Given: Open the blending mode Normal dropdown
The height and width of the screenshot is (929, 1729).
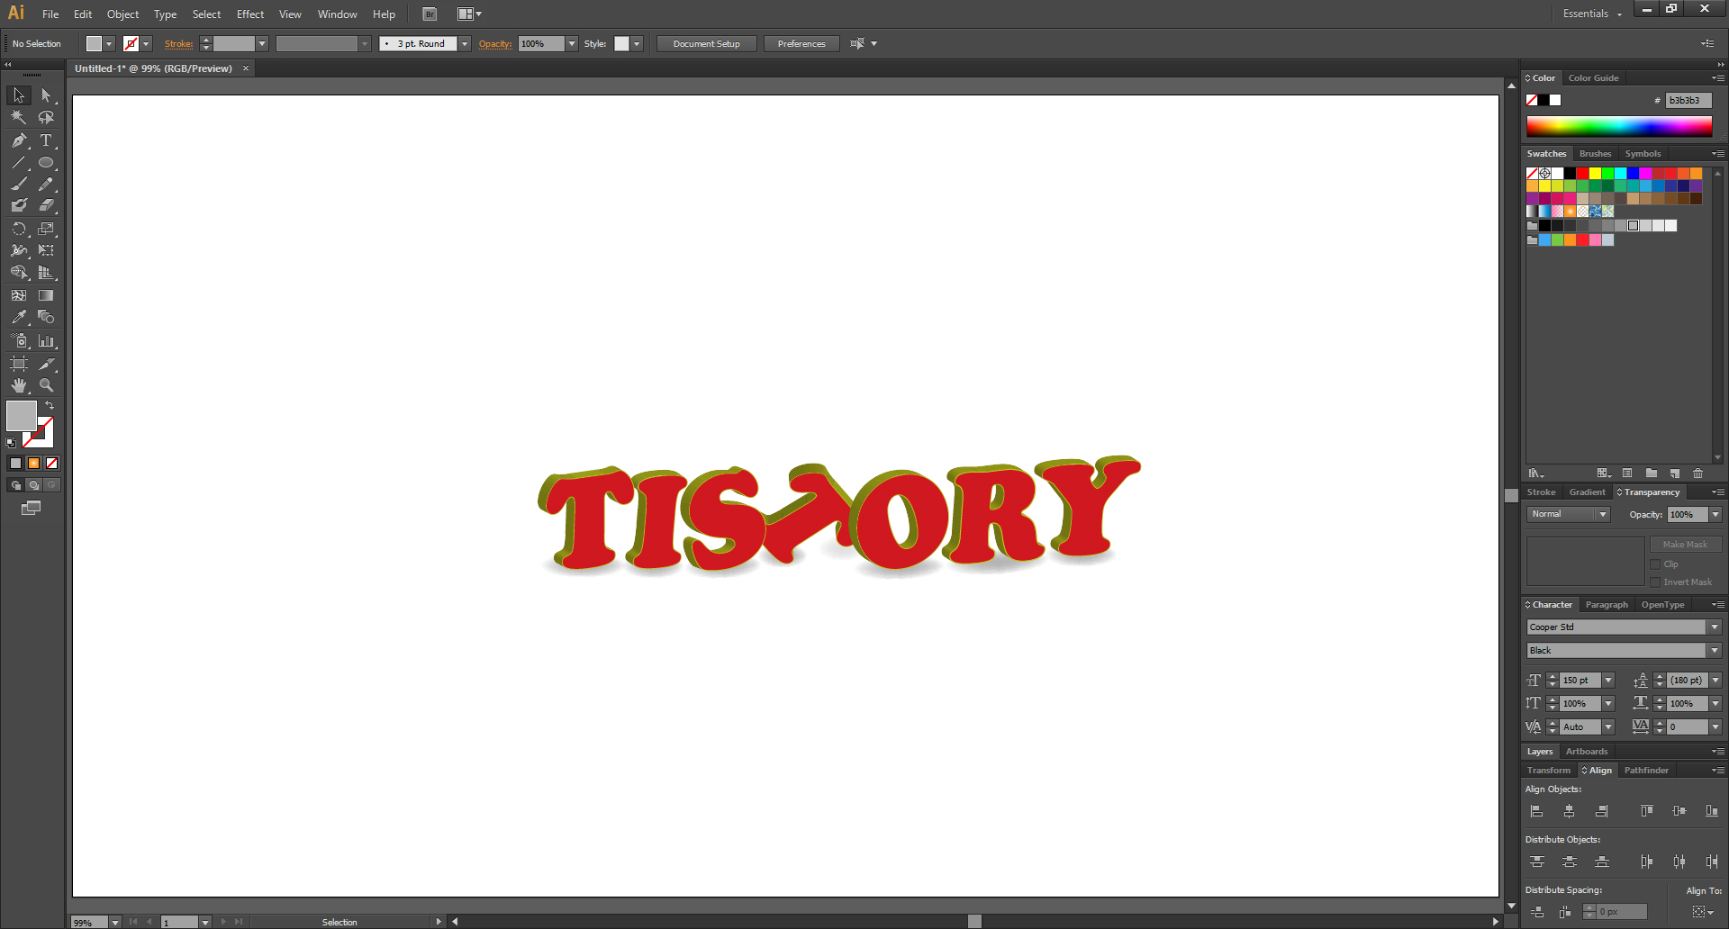Looking at the screenshot, I should pos(1603,515).
